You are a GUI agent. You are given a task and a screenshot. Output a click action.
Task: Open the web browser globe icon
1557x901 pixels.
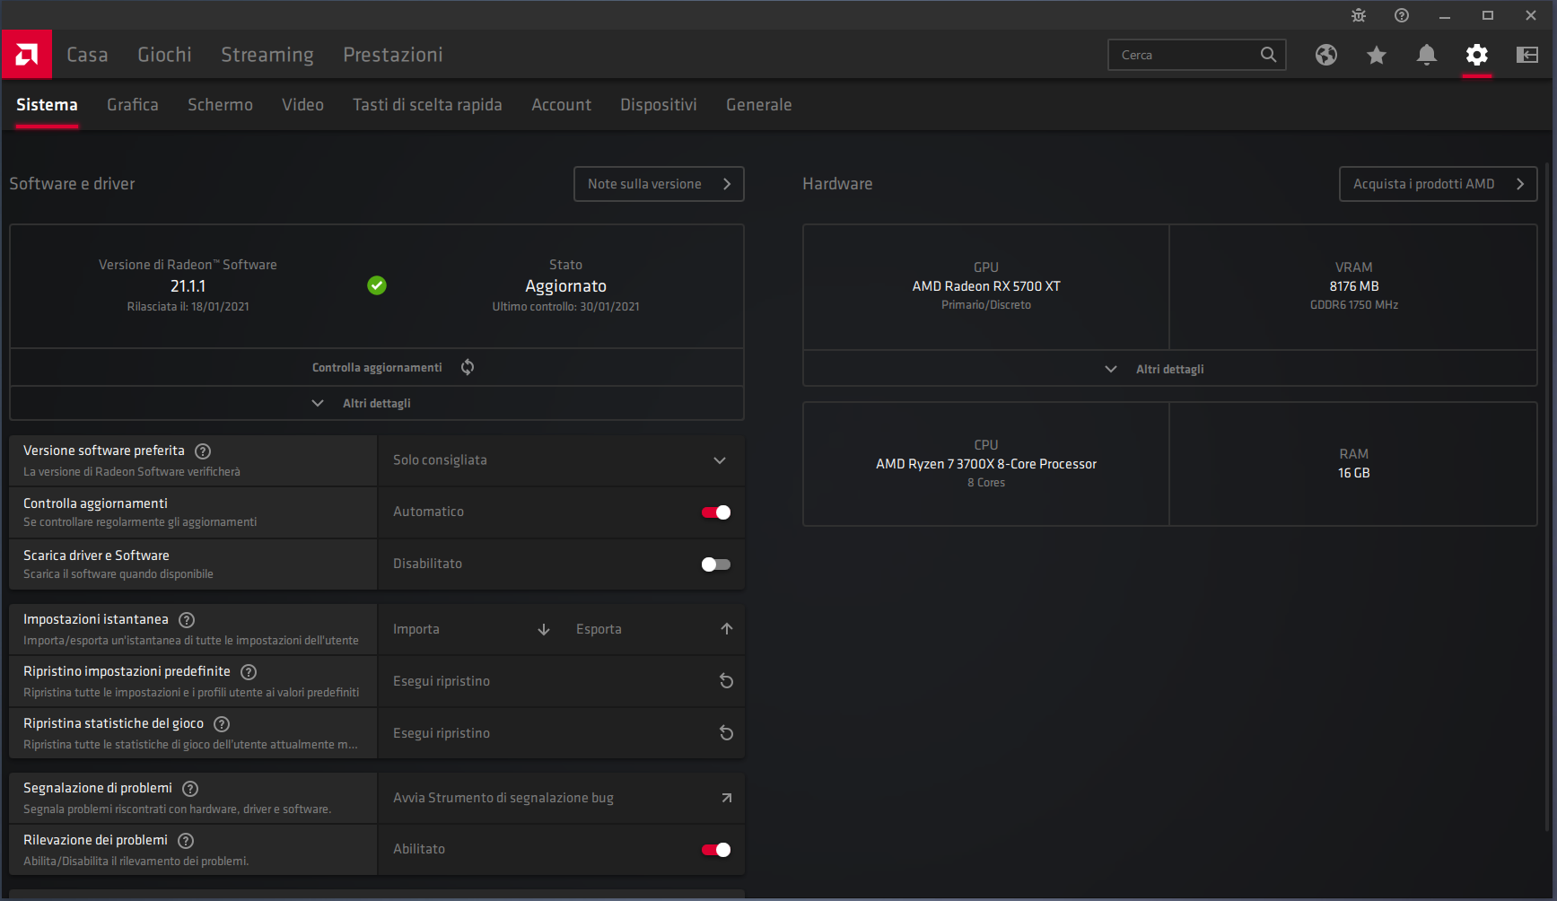(x=1326, y=55)
